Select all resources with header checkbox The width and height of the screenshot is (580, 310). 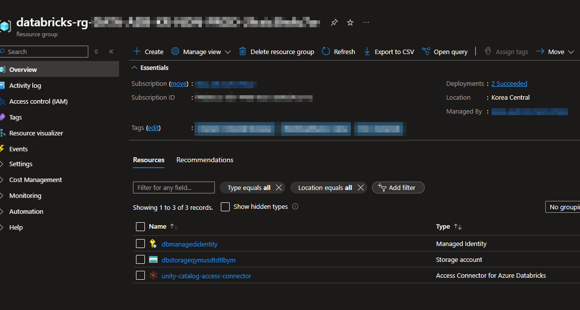[x=140, y=226]
